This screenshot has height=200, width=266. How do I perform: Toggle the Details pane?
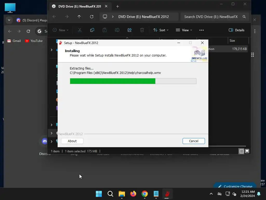click(236, 30)
